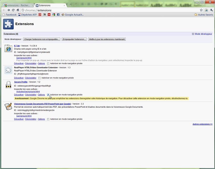
Task: Open the red 01 bookmark icon
Action: point(40,15)
